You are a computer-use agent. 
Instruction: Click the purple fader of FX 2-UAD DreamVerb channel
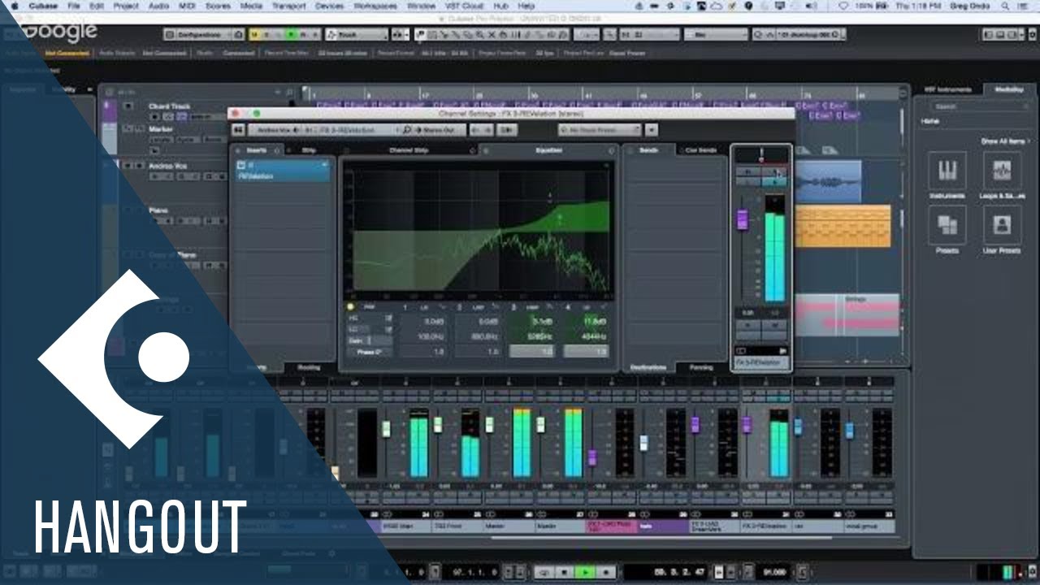click(695, 424)
